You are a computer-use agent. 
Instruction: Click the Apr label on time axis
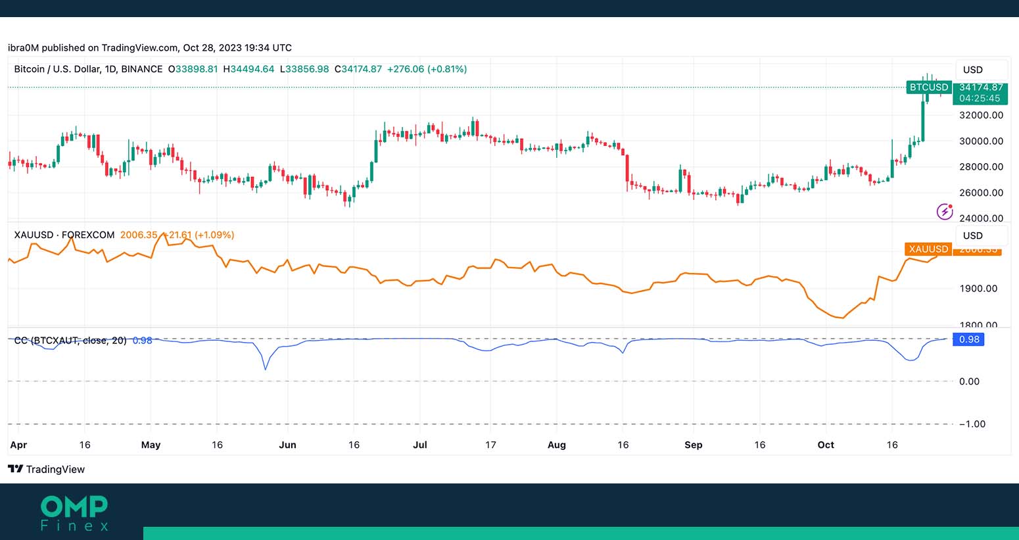tap(18, 445)
